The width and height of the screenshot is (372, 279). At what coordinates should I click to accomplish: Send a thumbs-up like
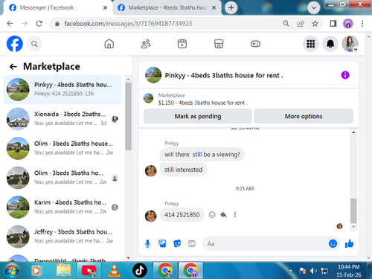[x=349, y=244]
